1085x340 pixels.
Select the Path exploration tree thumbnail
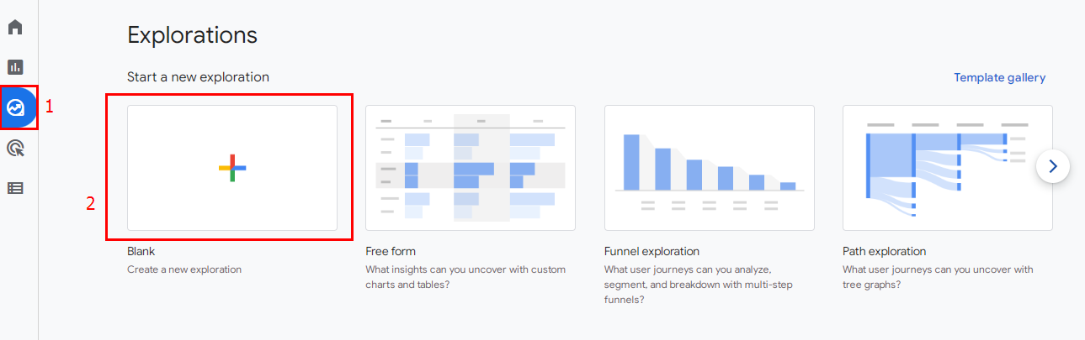coord(948,168)
